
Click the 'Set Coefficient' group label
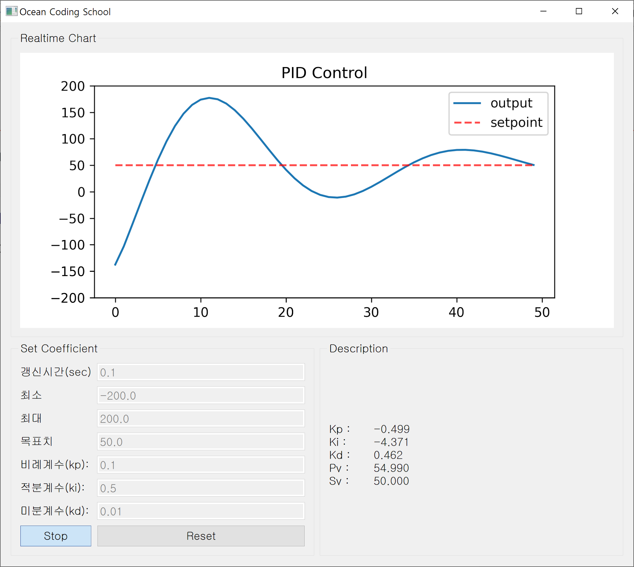tap(59, 349)
